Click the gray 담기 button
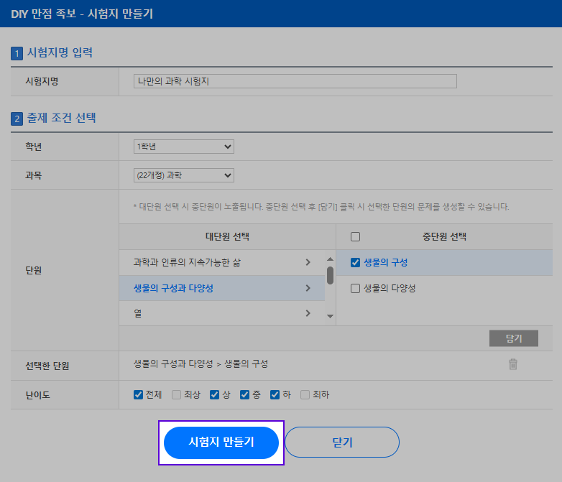This screenshot has width=562, height=482. (x=513, y=338)
